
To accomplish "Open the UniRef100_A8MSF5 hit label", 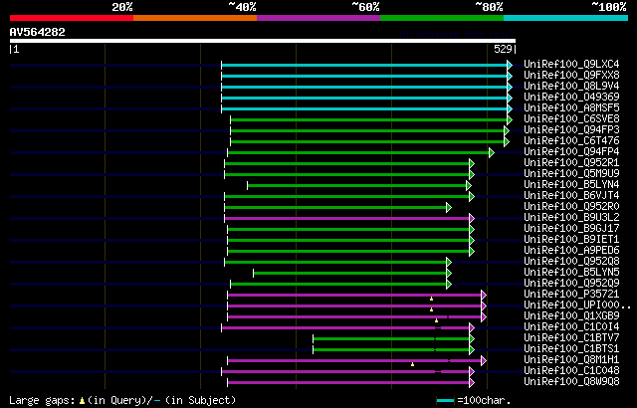I will click(x=571, y=107).
